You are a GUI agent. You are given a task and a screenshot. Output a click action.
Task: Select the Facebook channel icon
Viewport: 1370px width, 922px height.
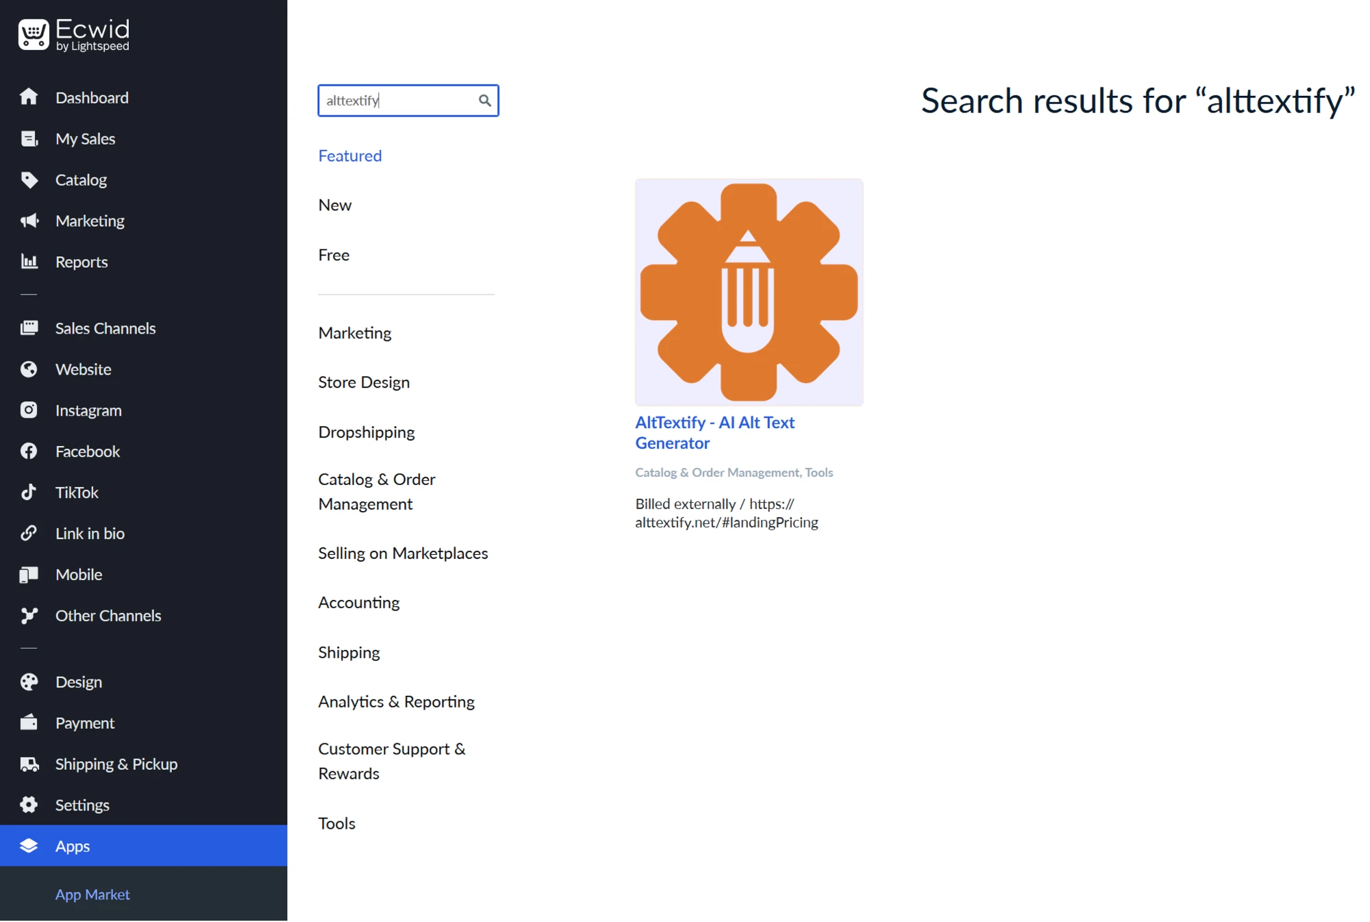tap(30, 451)
